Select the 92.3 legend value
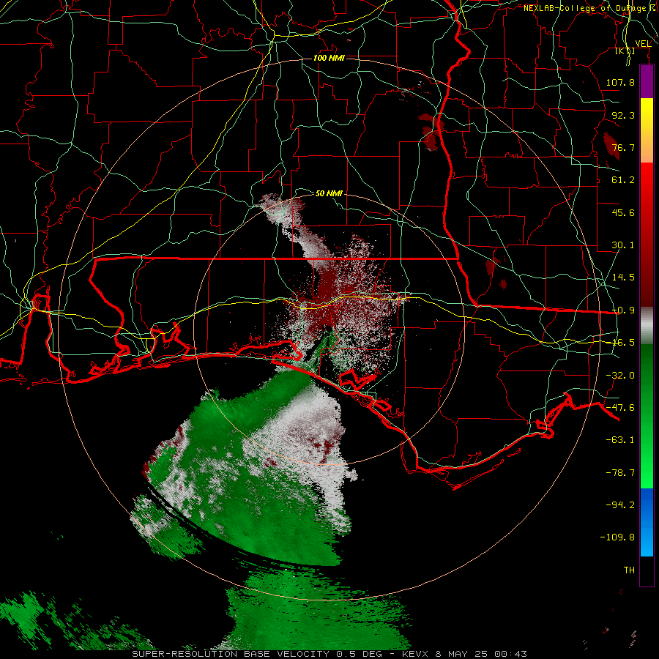 623,115
